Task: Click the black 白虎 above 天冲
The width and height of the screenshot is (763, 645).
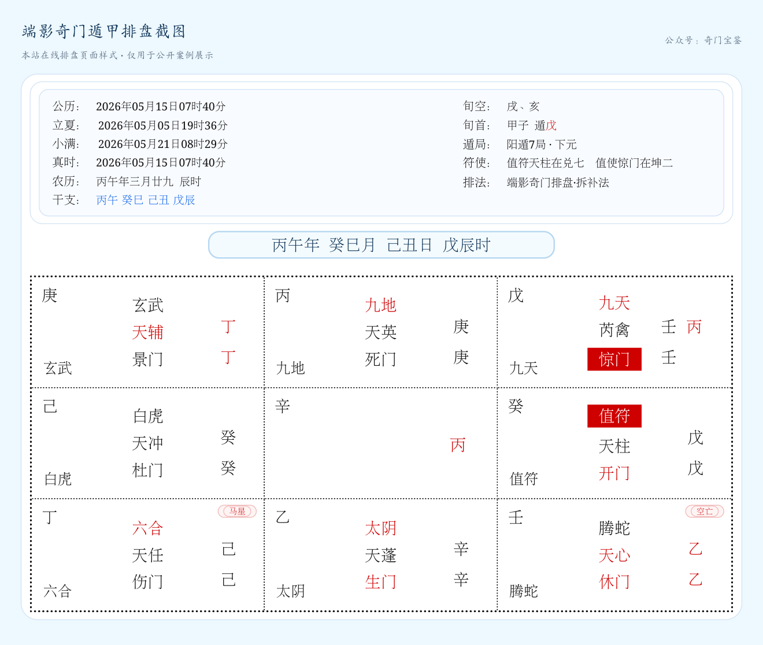Action: click(x=148, y=416)
